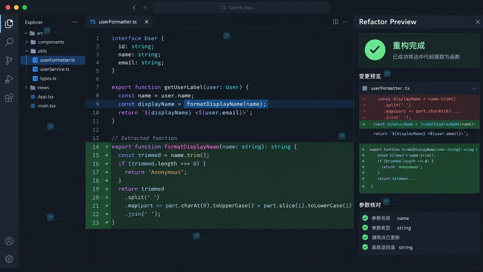This screenshot has width=483, height=272.
Task: Split the editor to the right
Action: point(335,22)
